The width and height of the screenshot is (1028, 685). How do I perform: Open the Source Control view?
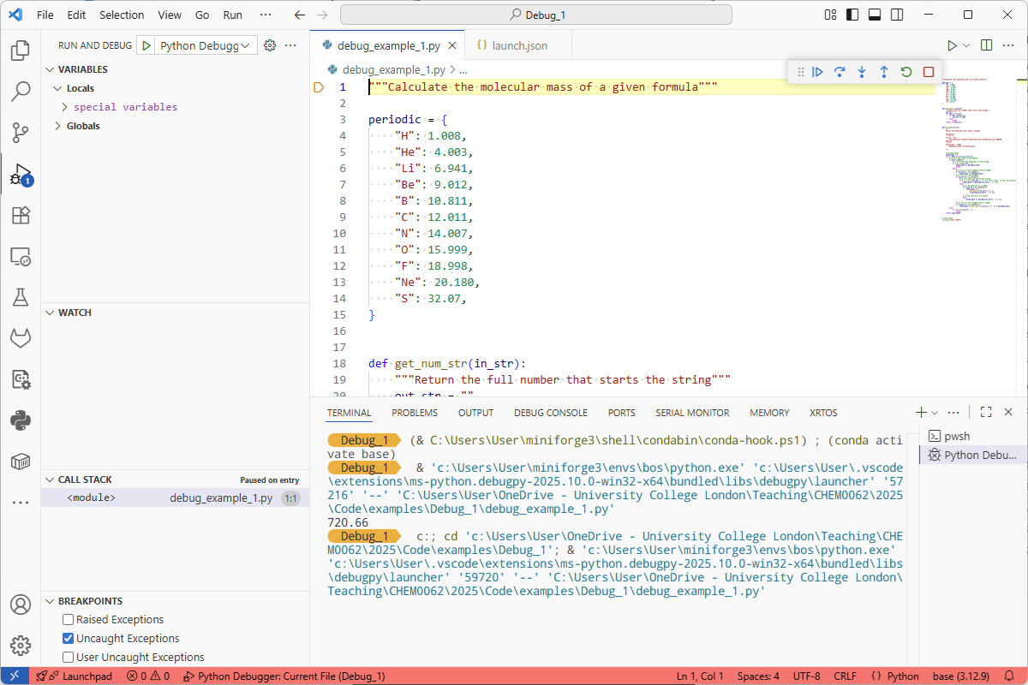(21, 133)
